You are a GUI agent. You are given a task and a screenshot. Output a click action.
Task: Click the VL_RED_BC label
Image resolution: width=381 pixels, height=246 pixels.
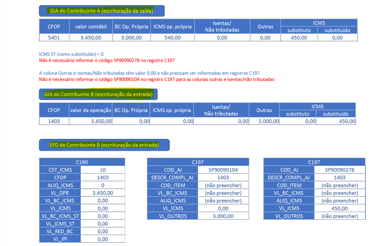(x=60, y=231)
